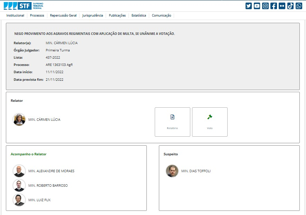Open the STF Twitter page icon
The image size is (306, 215).
(x=249, y=6)
